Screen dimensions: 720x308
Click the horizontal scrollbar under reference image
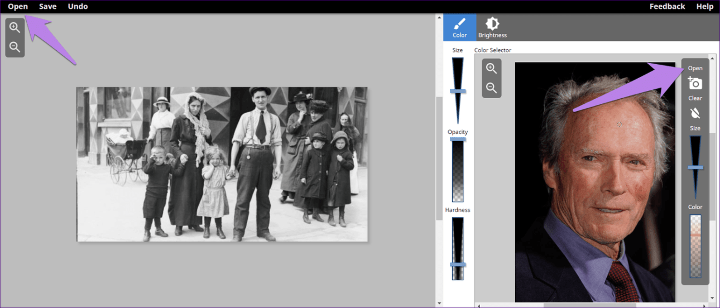click(589, 305)
